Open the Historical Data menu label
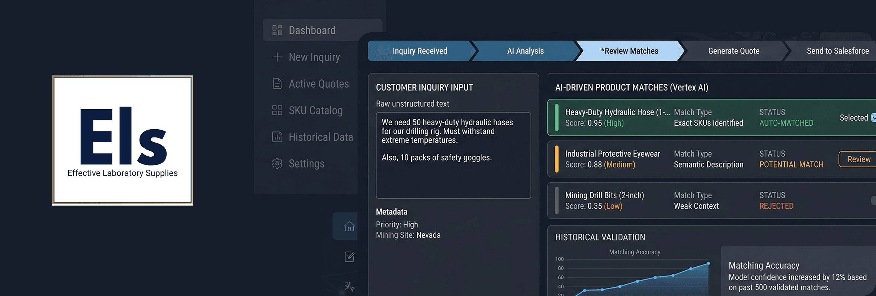 (321, 137)
